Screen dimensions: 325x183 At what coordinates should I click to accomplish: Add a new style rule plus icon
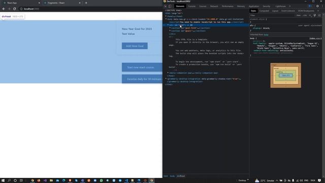point(310,15)
